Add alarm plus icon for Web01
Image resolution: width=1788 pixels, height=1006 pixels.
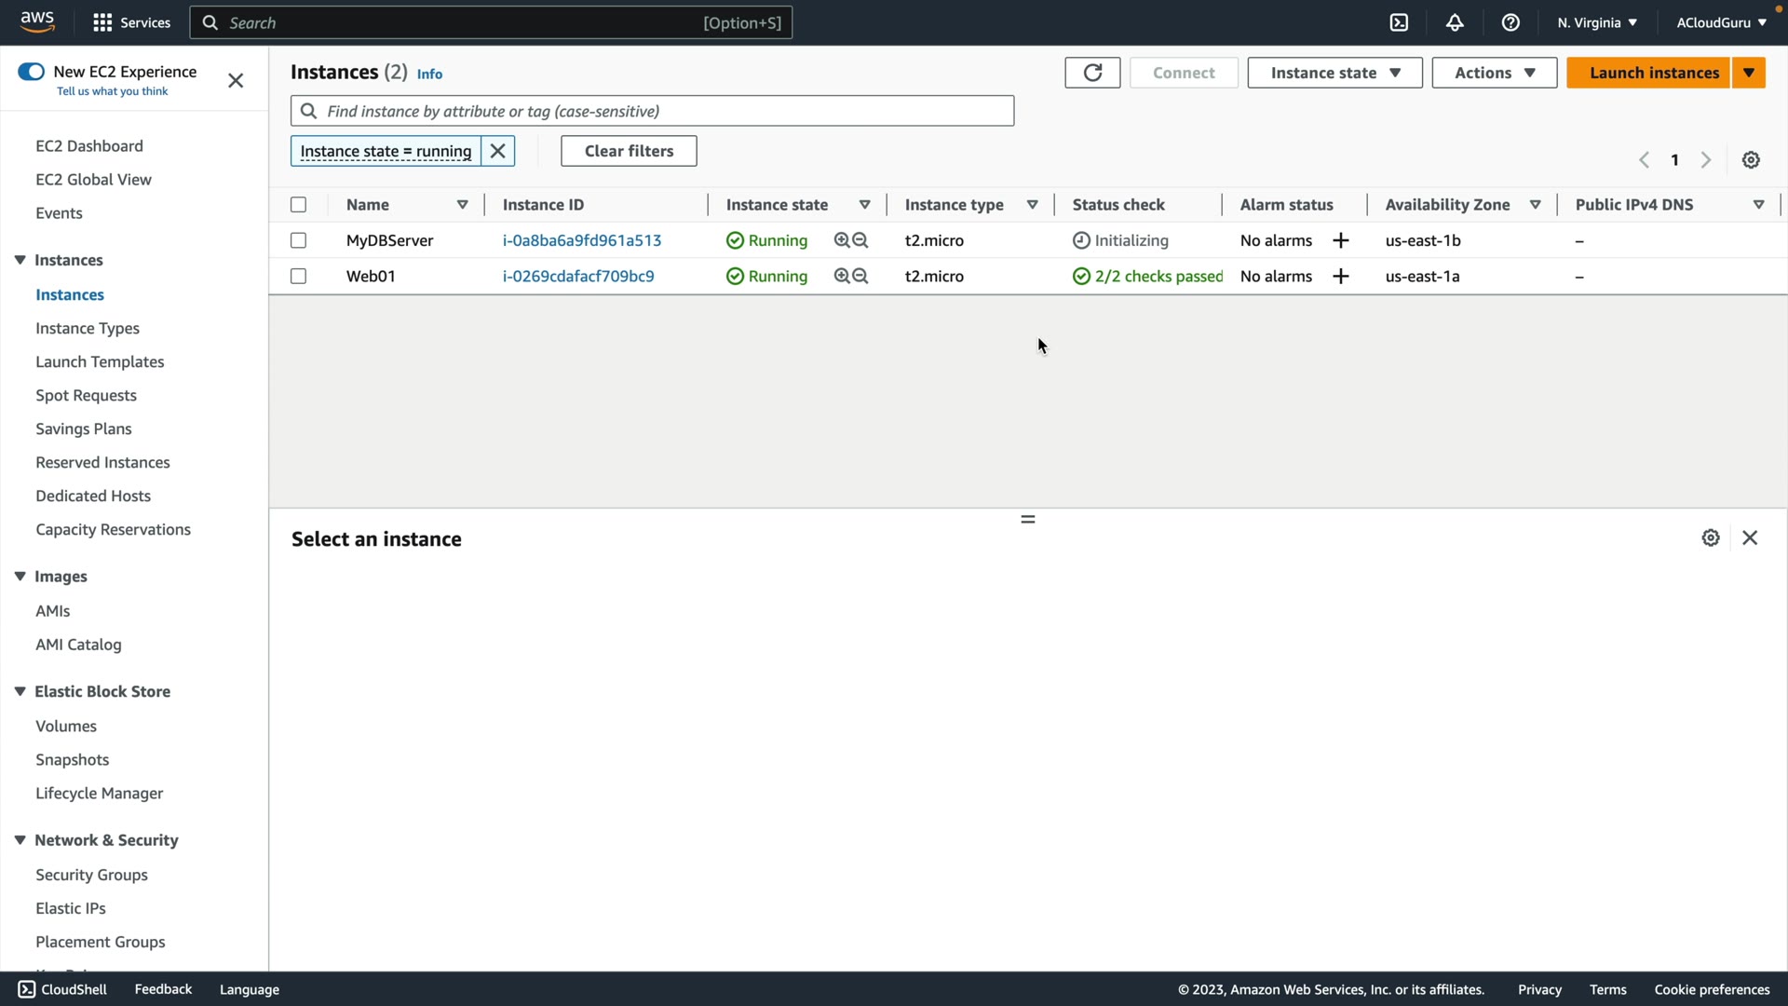pyautogui.click(x=1341, y=277)
